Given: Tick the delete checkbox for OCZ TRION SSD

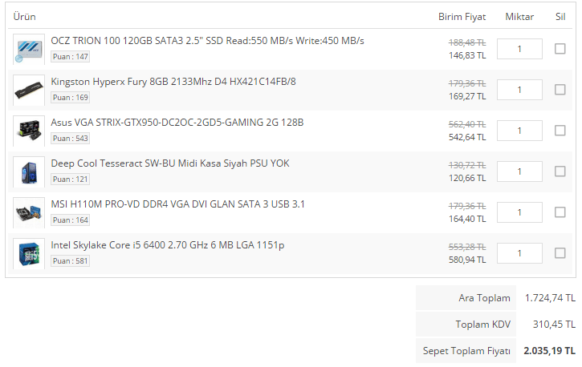Looking at the screenshot, I should pos(560,49).
